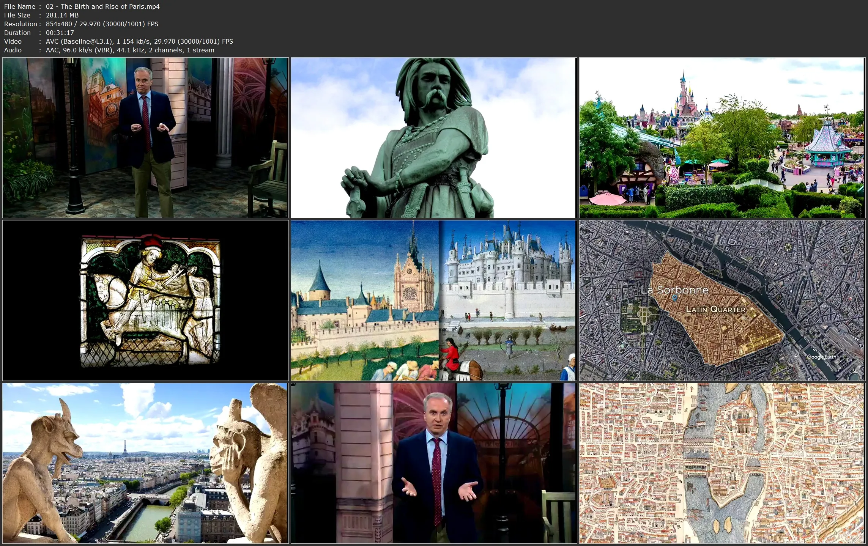The image size is (868, 546).
Task: Select old illustrated Paris map thumbnail
Action: pos(722,463)
